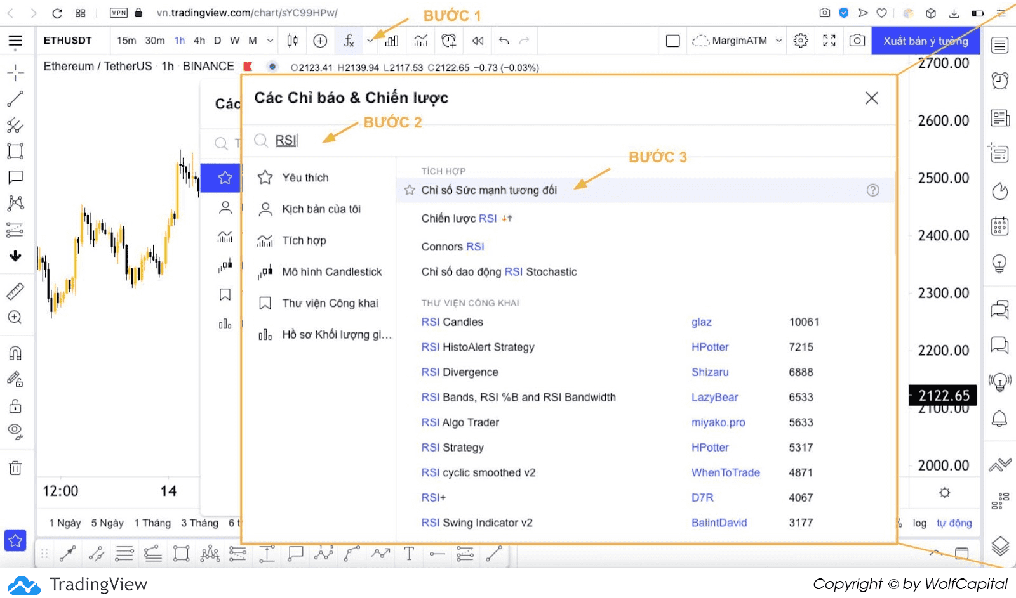Open the indicators fx button
1016x598 pixels.
point(349,41)
